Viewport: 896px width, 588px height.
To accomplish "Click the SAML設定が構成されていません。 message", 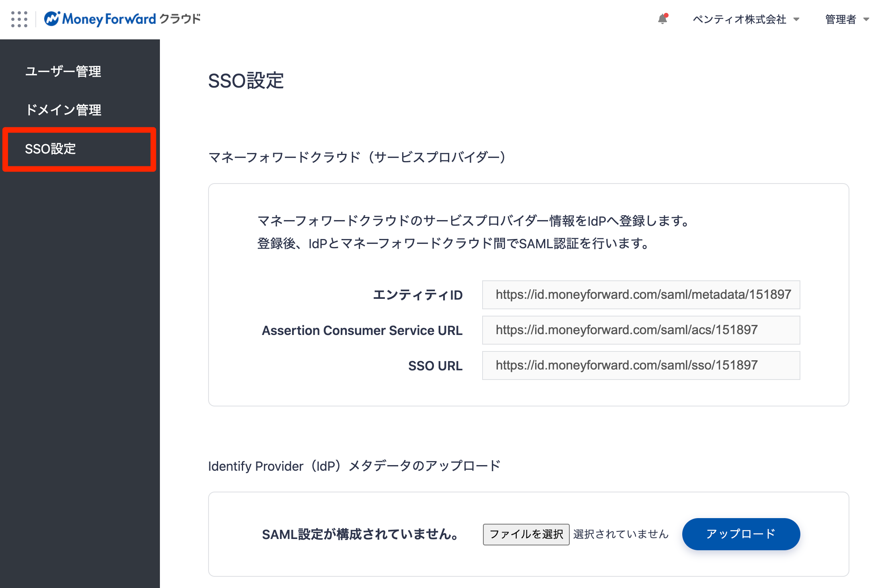I will 360,535.
